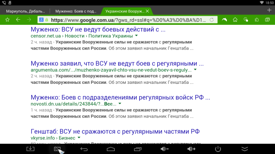
Task: Tap the download icon in bottom bar
Action: [31, 149]
